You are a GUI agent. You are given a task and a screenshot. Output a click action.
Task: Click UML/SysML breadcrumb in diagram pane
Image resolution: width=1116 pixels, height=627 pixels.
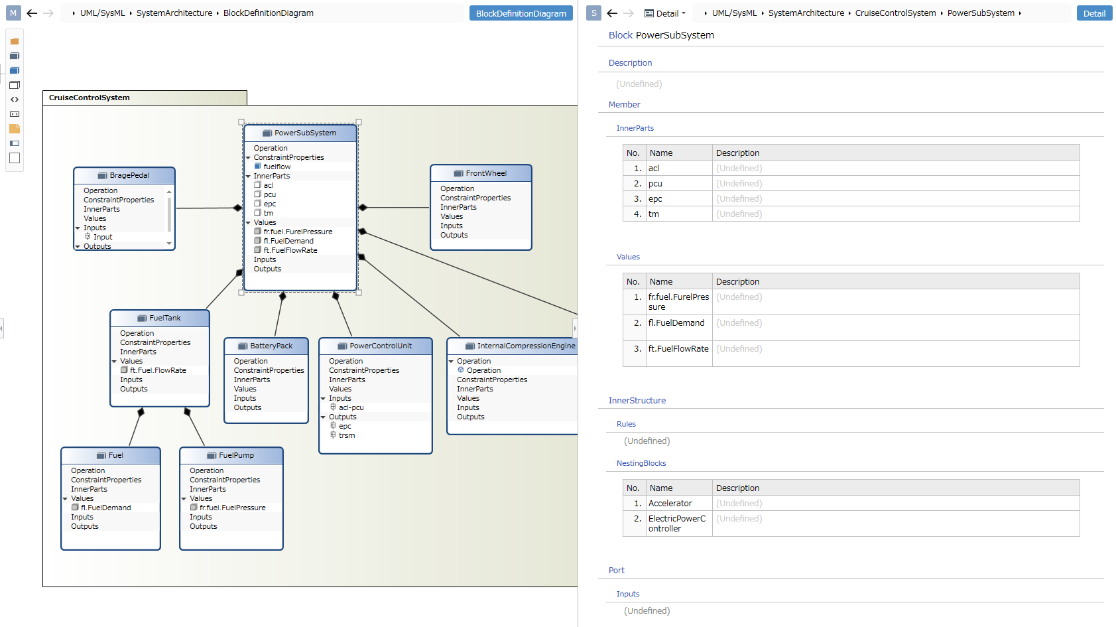103,13
